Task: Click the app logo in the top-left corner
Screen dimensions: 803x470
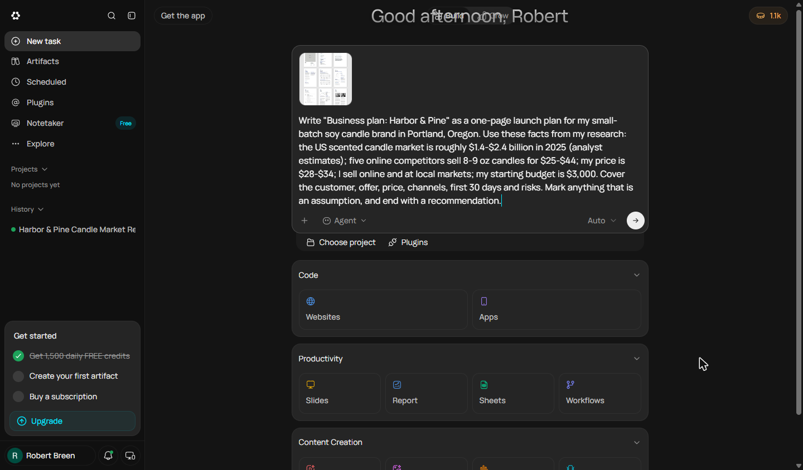Action: tap(16, 16)
